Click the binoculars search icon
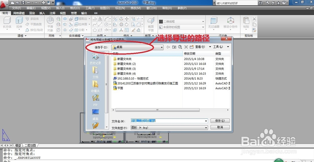Image resolution: width=314 pixels, height=162 pixels. [260, 3]
